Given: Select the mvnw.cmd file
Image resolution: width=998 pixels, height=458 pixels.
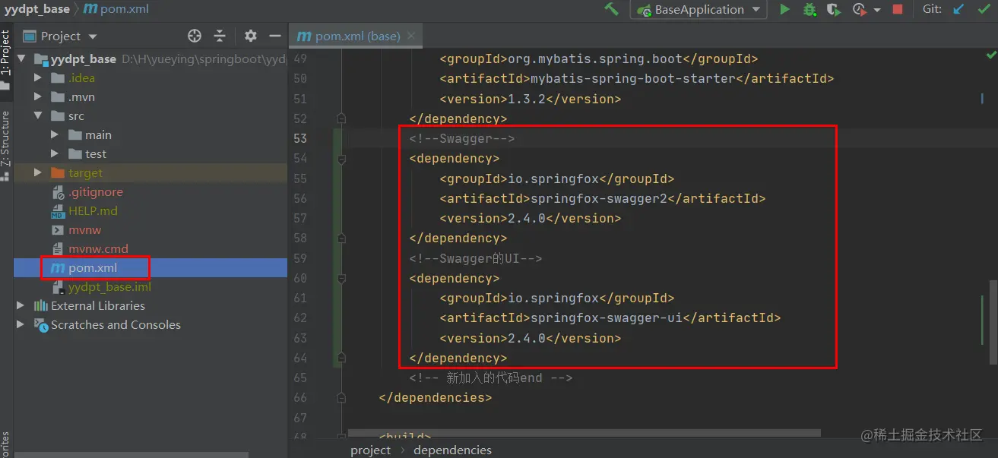Looking at the screenshot, I should point(98,248).
